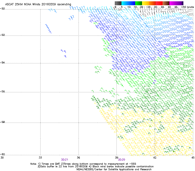This screenshot has height=171, width=195.
Task: Click the '33' longitude axis label
Action: (40, 158)
